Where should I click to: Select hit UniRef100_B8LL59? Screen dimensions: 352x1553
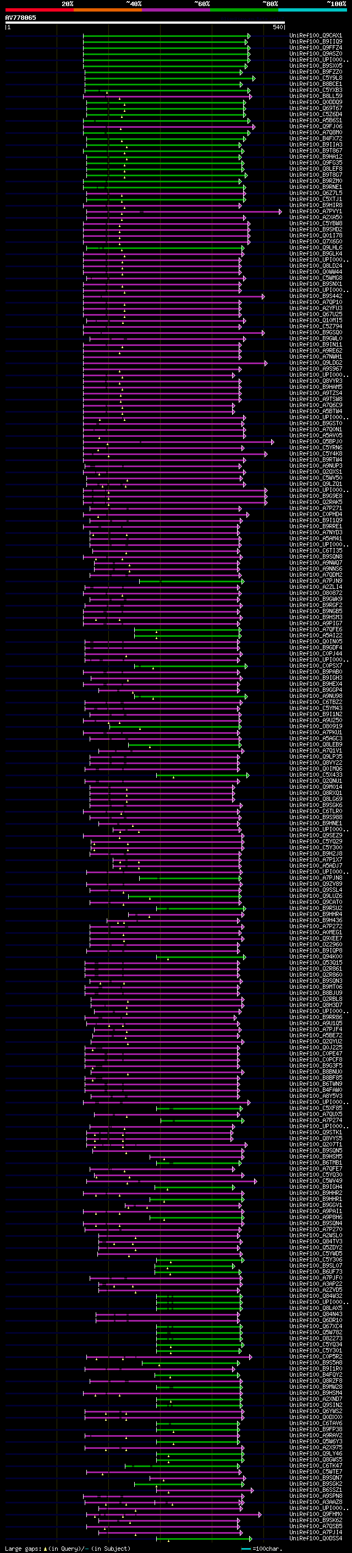pyautogui.click(x=316, y=96)
